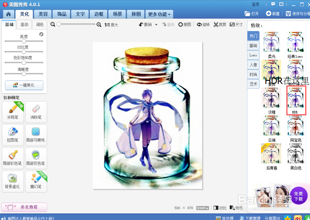Screen dimensions: 310x220
Task: Open the 裁剪 crop tool
Action: pos(220,25)
